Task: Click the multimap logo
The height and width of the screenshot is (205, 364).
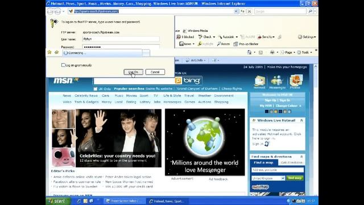Action: (260, 187)
